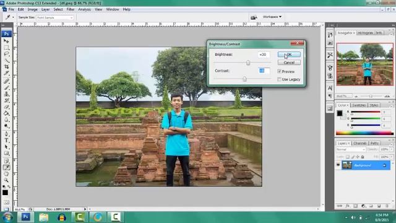Select the Hand tool
This screenshot has height=223, width=396.
(x=6, y=174)
